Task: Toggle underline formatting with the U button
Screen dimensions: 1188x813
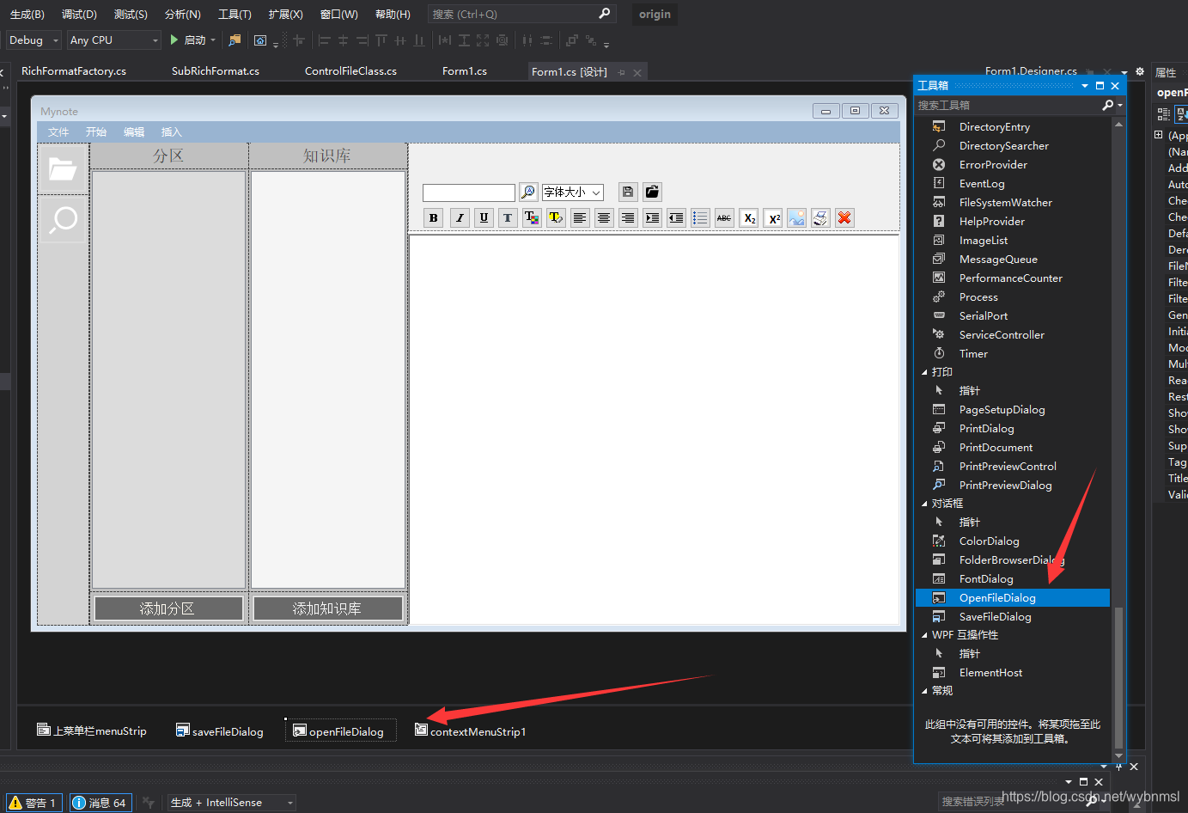Action: pyautogui.click(x=484, y=217)
